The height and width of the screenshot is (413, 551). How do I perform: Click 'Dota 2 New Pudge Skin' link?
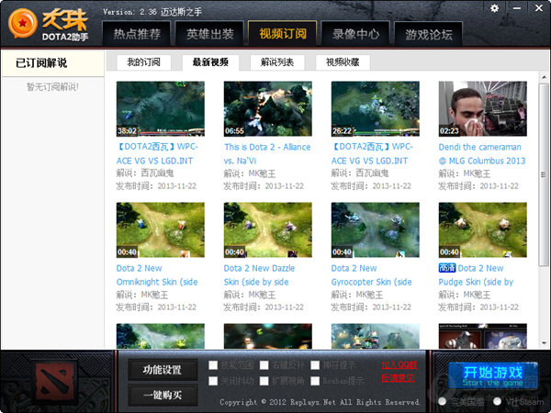pyautogui.click(x=476, y=275)
